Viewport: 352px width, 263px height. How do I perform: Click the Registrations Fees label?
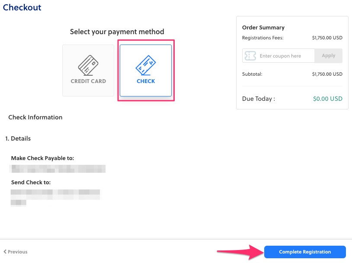263,38
